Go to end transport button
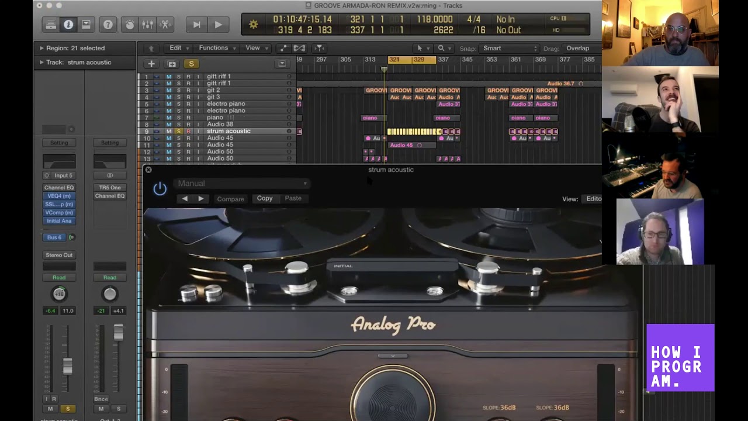Viewport: 748px width, 421px height. [x=196, y=25]
